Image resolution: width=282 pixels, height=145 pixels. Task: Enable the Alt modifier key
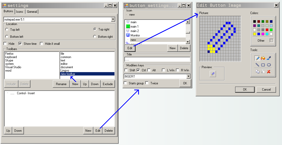(149, 70)
